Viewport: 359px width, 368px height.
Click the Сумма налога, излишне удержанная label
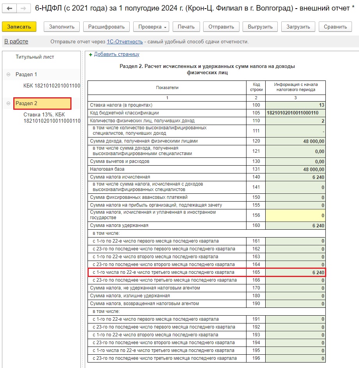pos(130,296)
